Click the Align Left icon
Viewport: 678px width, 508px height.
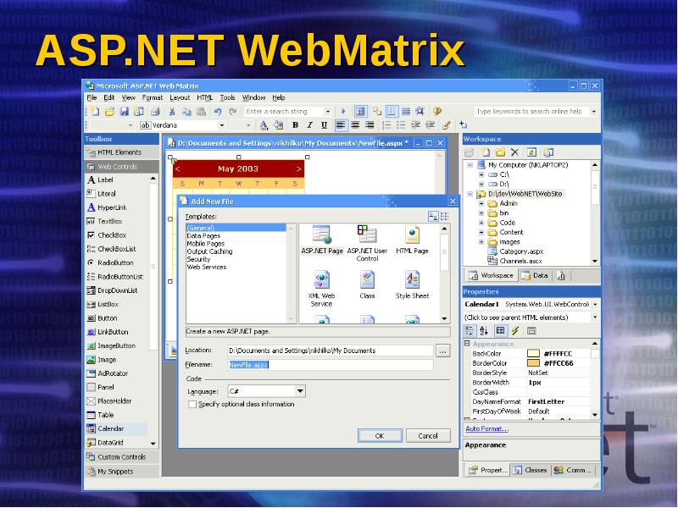(x=341, y=125)
